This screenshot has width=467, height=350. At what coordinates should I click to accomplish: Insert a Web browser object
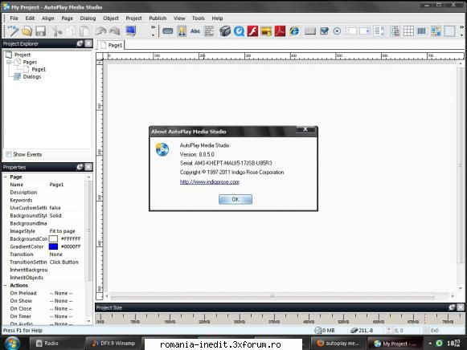tap(294, 31)
